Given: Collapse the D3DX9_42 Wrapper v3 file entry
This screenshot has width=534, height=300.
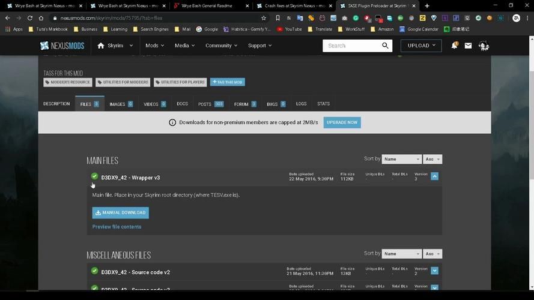Looking at the screenshot, I should tap(434, 176).
